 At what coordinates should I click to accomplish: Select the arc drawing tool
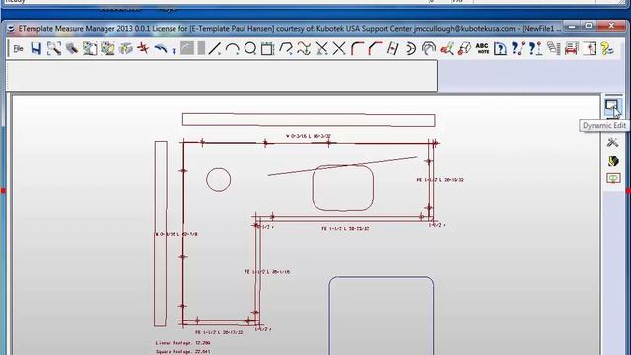pos(233,49)
